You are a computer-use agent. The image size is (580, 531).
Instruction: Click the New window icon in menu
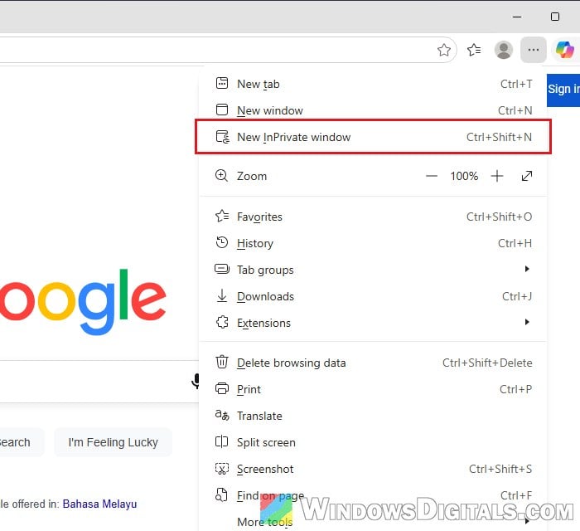click(x=222, y=110)
